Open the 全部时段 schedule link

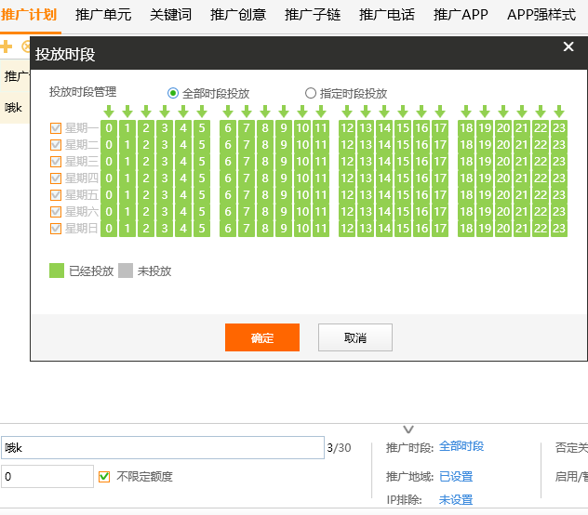point(461,447)
